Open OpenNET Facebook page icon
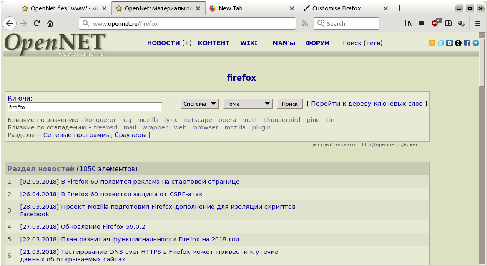Image resolution: width=487 pixels, height=266 pixels. click(467, 43)
